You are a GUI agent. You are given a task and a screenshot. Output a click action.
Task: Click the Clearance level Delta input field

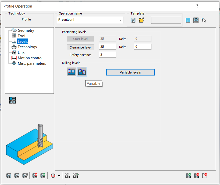pos(142,47)
